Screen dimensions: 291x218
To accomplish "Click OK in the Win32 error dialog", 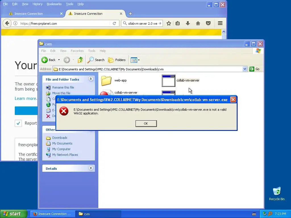I will (146, 123).
